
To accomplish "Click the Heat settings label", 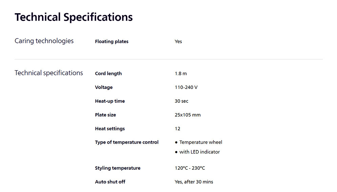I will (x=110, y=129).
